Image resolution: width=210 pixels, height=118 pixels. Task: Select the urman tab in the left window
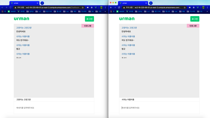click(24, 3)
